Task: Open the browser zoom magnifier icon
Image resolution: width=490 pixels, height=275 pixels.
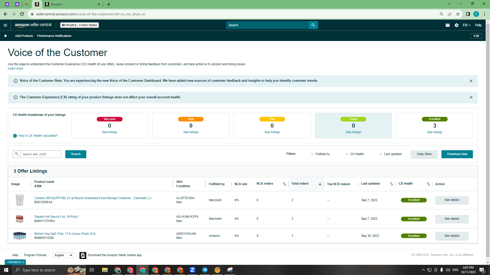Action: (442, 14)
